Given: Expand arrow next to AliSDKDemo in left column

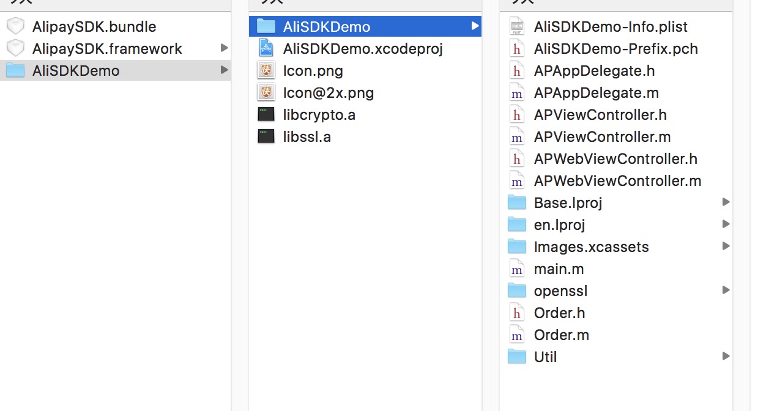Looking at the screenshot, I should tap(225, 70).
